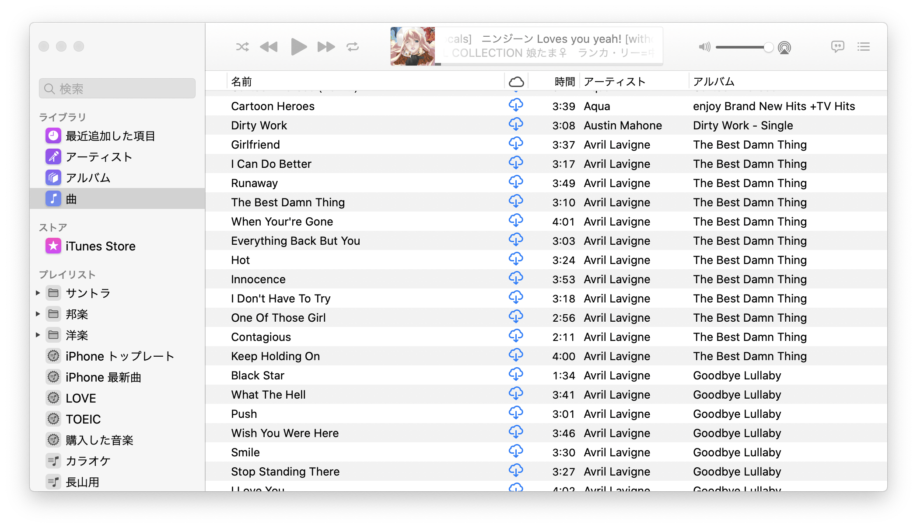Viewport: 917px width, 528px height.
Task: Click Goodbye Lullaby album in Black Star row
Action: tap(737, 375)
